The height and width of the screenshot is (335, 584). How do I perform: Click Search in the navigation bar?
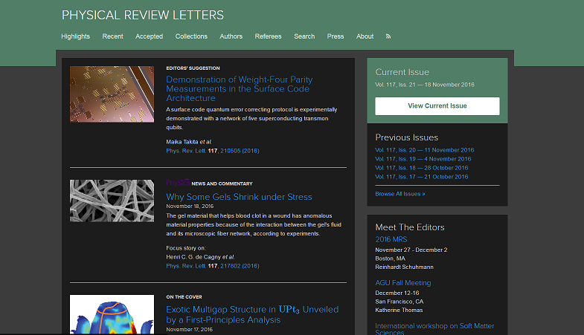[x=304, y=36]
